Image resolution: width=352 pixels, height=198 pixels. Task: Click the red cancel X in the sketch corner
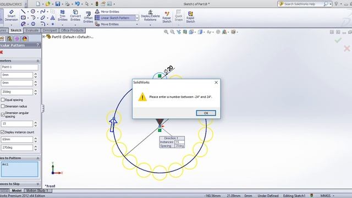(x=347, y=48)
